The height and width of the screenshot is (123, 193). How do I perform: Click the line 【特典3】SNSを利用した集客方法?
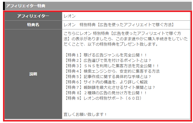(112, 66)
